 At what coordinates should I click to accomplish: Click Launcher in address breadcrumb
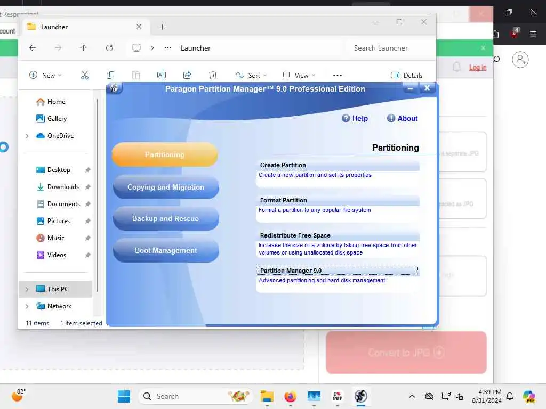pos(195,48)
